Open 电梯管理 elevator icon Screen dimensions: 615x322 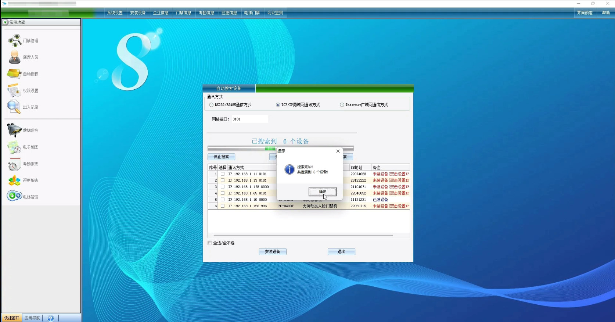pyautogui.click(x=14, y=196)
